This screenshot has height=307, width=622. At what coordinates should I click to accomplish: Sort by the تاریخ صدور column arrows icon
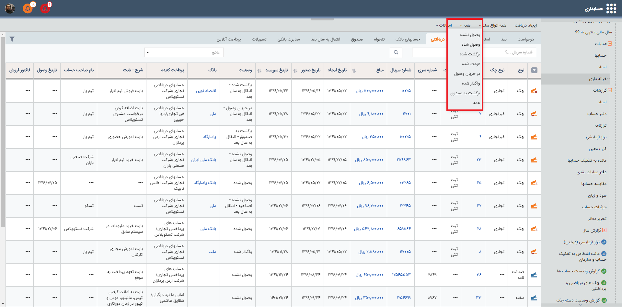pos(295,71)
